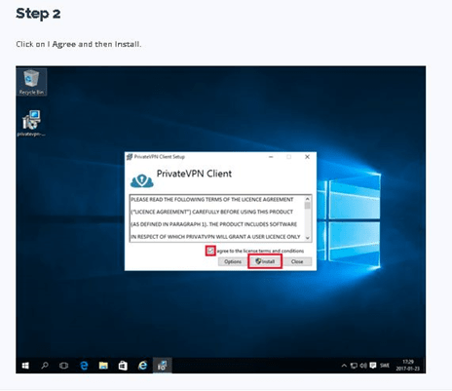Viewport: 452px width, 391px height.
Task: Click the volume speaker tray icon
Action: (x=363, y=366)
